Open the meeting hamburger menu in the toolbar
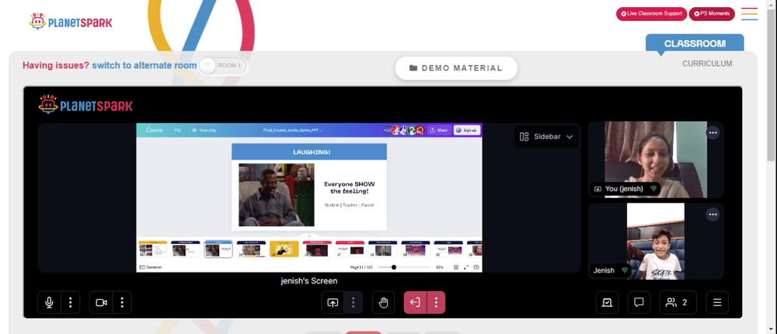The height and width of the screenshot is (334, 777). [717, 302]
